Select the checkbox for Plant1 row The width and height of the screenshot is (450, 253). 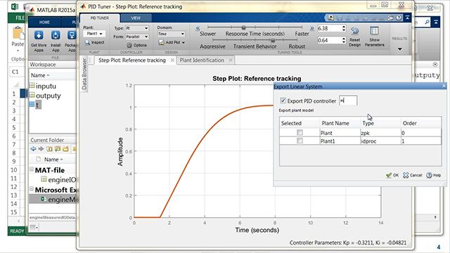[x=300, y=141]
